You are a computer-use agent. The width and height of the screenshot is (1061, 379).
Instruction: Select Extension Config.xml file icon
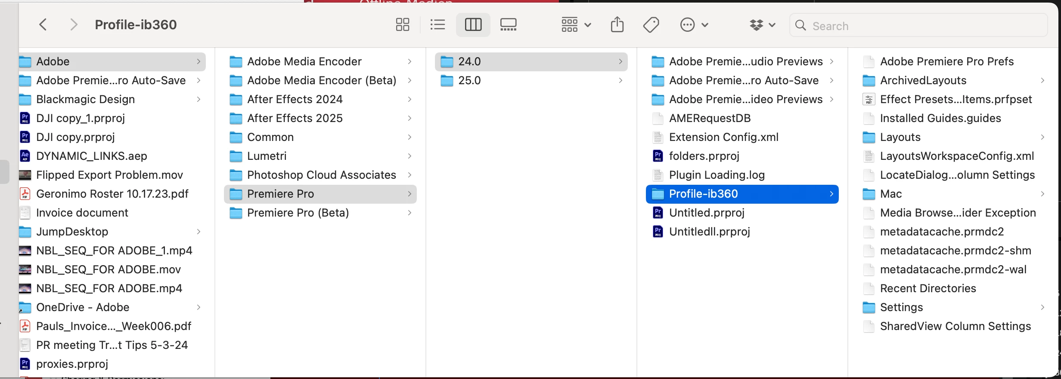[658, 137]
